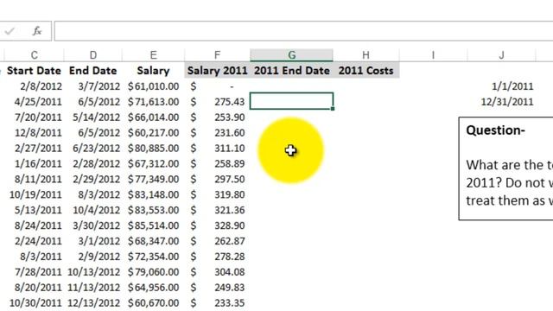The image size is (553, 311).
Task: Select salary cell $83,148.00
Action: (153, 194)
